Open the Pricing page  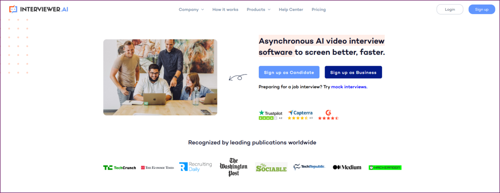[x=319, y=10]
